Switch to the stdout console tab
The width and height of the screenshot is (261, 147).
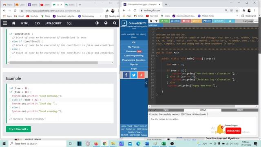coord(203,110)
